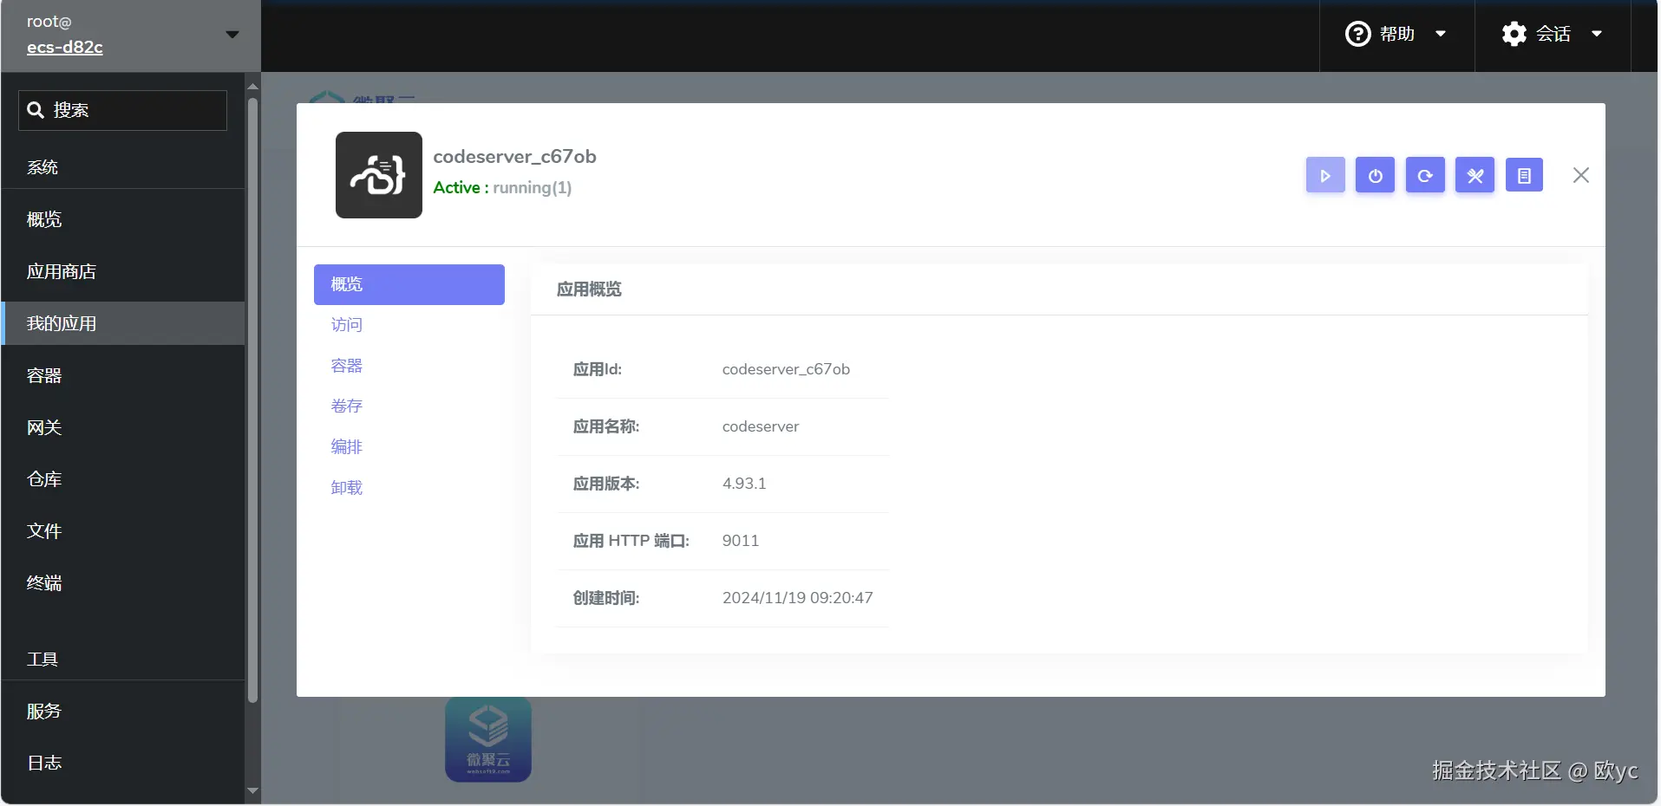
Task: Restart codeserver using the refresh icon
Action: tap(1424, 175)
